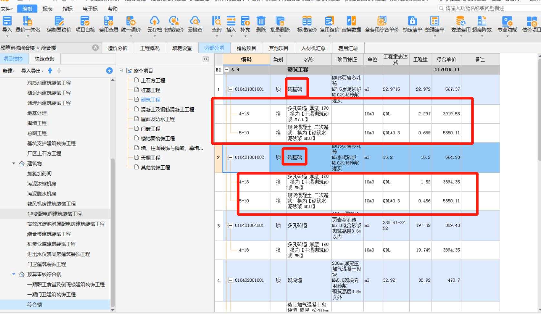The image size is (541, 314).
Task: Select 土石方工程 in tree
Action: tap(153, 80)
